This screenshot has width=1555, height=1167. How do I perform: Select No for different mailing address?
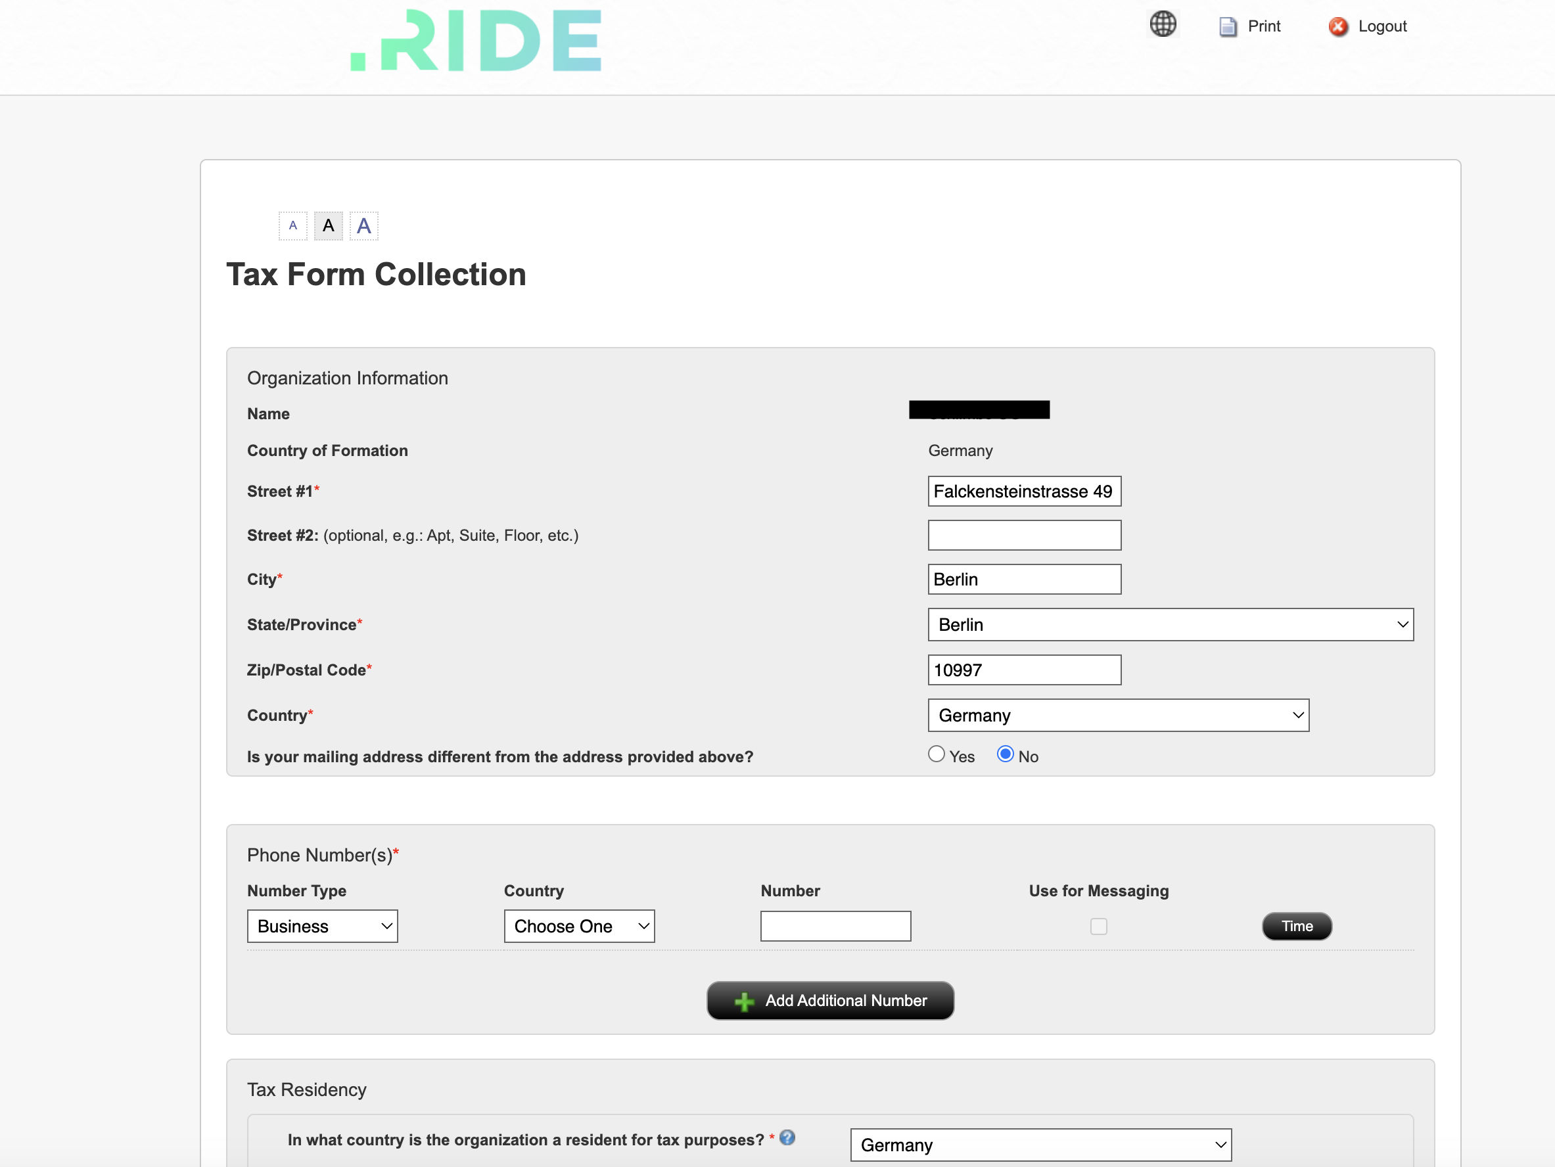(x=1006, y=754)
